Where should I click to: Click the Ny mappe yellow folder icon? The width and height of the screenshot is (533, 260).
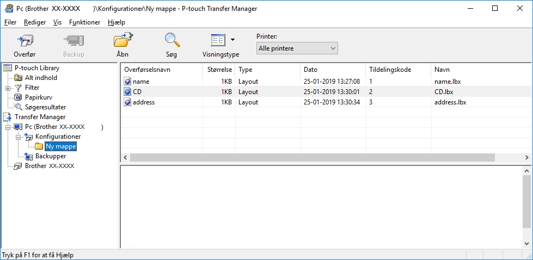click(39, 146)
